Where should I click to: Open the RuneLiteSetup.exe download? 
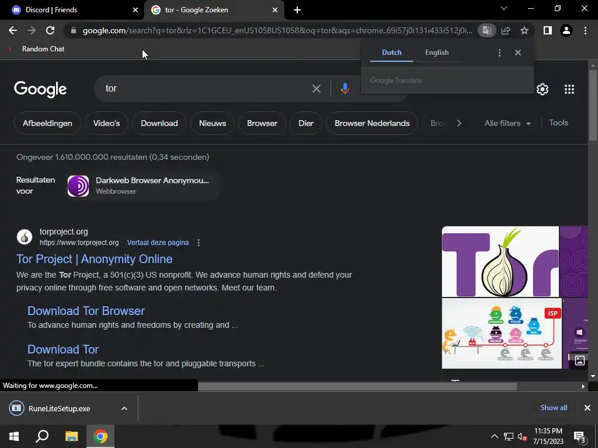pyautogui.click(x=59, y=408)
